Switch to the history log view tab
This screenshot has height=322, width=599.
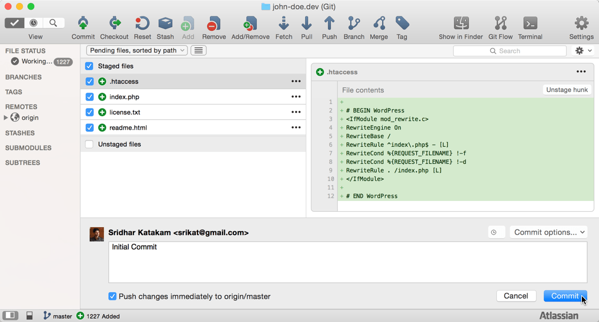(34, 23)
